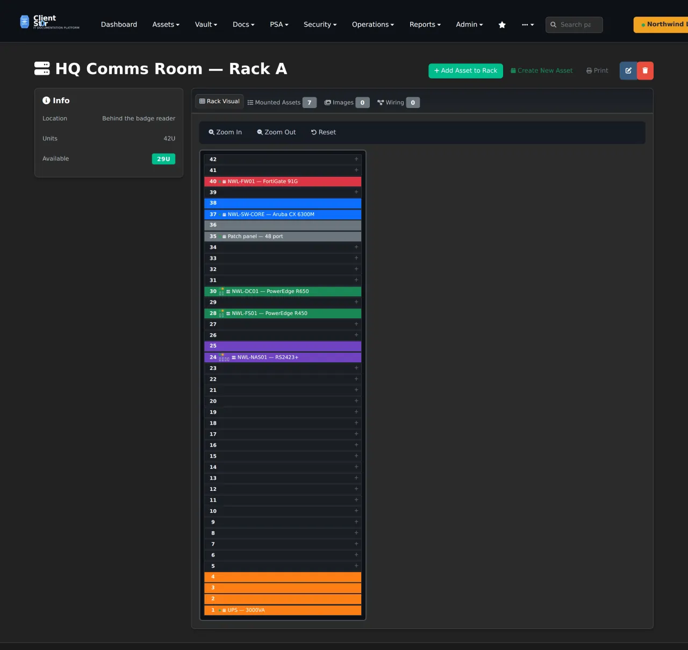
Task: Open the more options ellipsis dropdown
Action: pyautogui.click(x=528, y=25)
